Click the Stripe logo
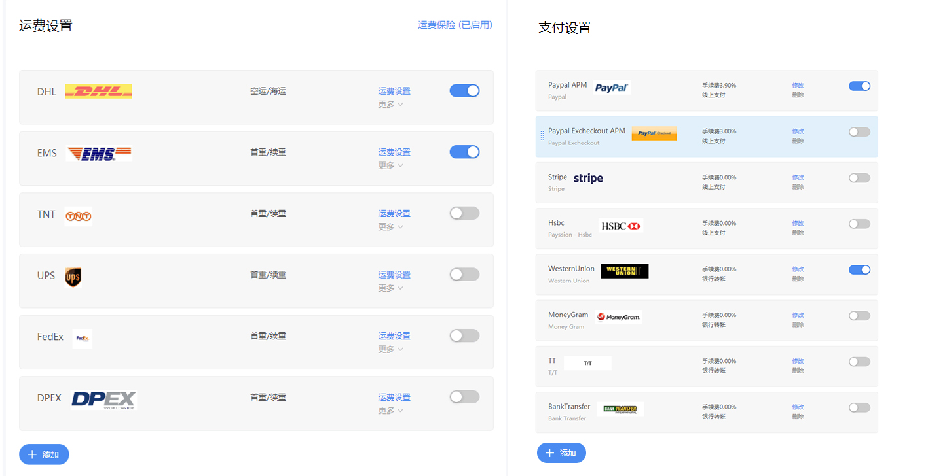Viewport: 928px width, 476px height. (x=587, y=177)
